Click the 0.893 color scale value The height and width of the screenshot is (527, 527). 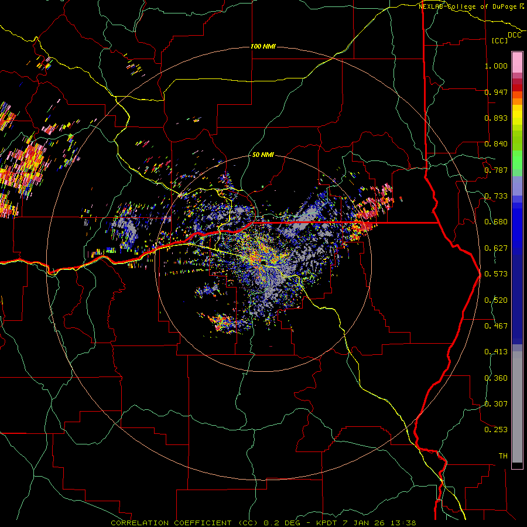pyautogui.click(x=496, y=118)
